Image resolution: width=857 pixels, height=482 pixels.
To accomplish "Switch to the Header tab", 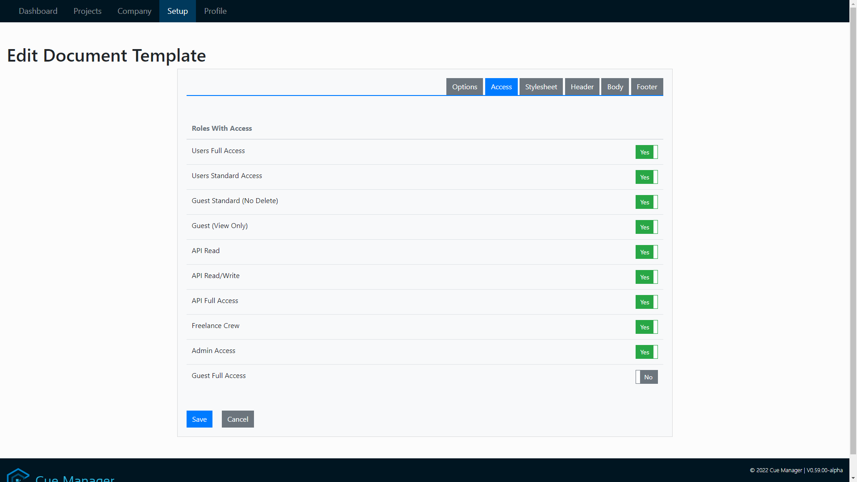I will [x=582, y=87].
